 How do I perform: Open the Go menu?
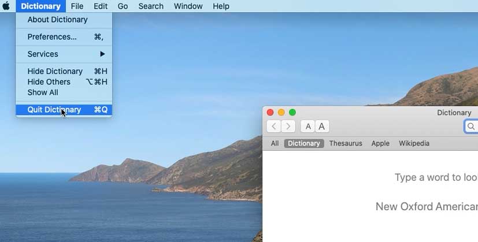pyautogui.click(x=123, y=6)
